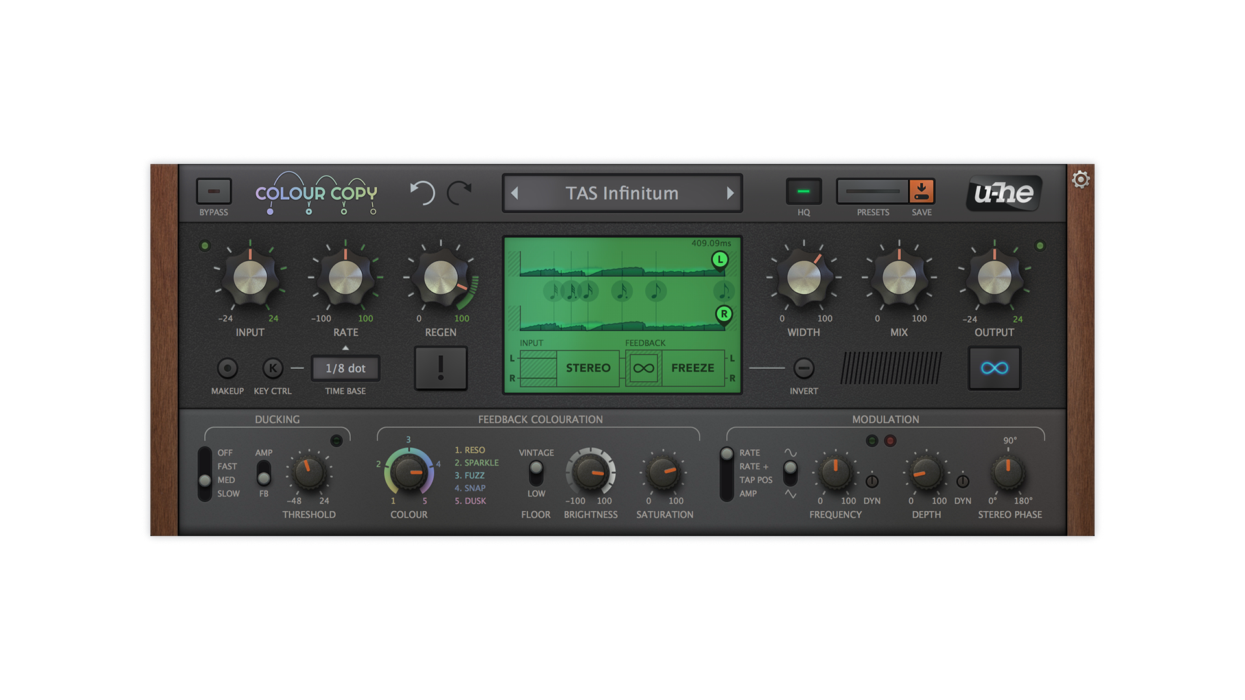Click the u-he logo badge

[x=1003, y=193]
